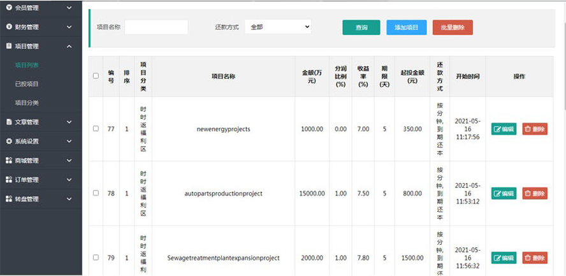Open the 财务管理 menu label

click(27, 27)
